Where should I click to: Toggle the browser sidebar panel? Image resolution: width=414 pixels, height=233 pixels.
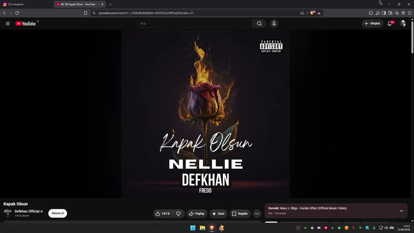tap(384, 13)
